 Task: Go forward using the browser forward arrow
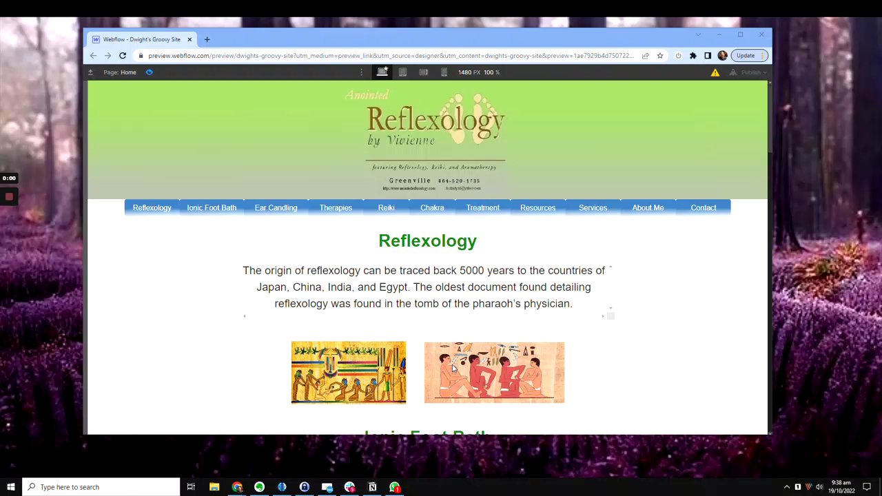[107, 56]
